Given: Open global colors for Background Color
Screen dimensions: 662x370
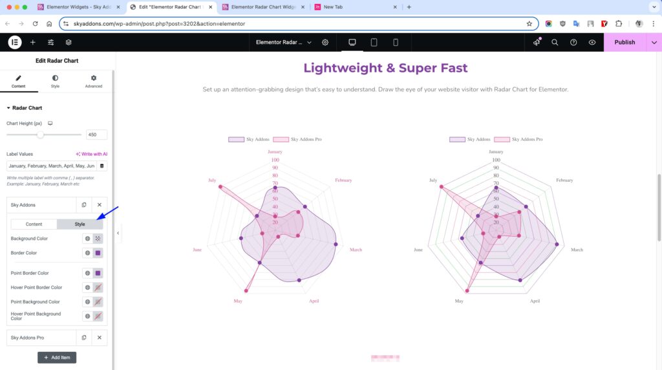Looking at the screenshot, I should [87, 239].
